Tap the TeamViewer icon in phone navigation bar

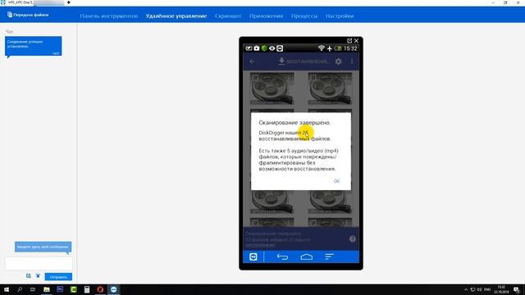click(x=253, y=256)
